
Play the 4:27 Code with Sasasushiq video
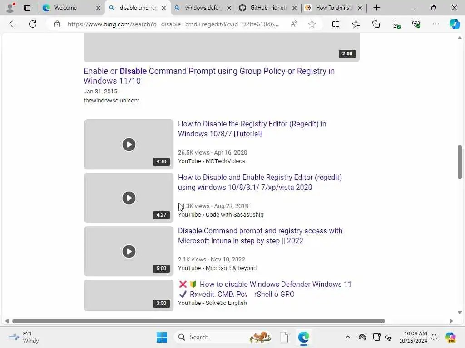click(x=129, y=198)
